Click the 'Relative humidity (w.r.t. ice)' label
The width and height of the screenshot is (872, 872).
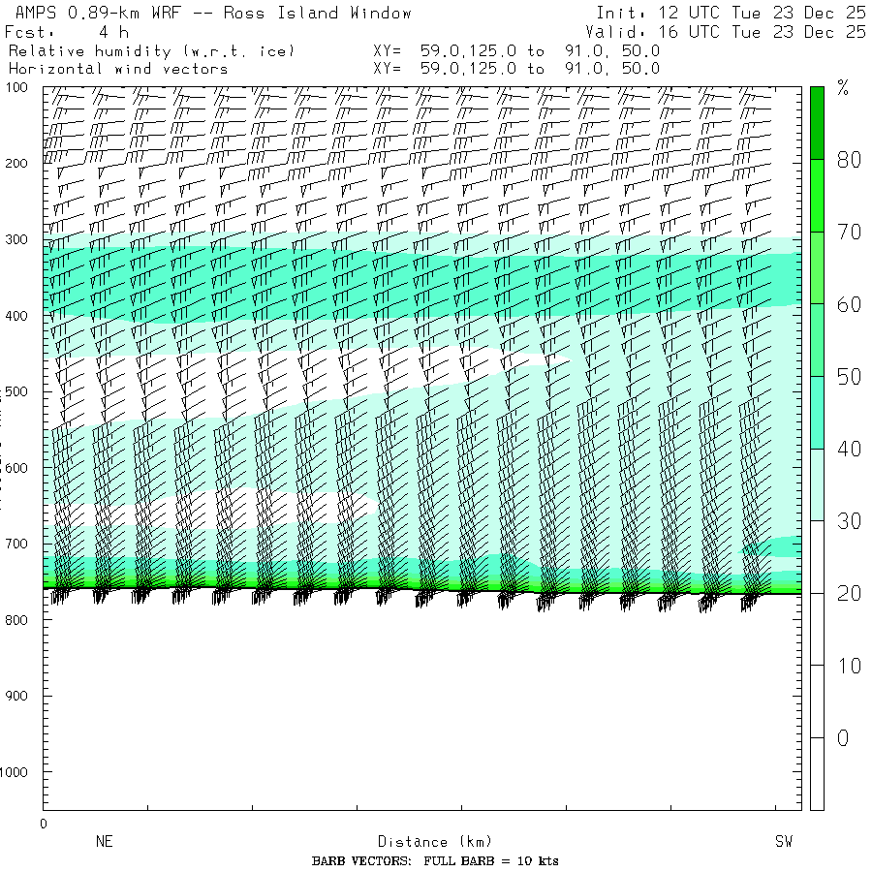(x=151, y=50)
